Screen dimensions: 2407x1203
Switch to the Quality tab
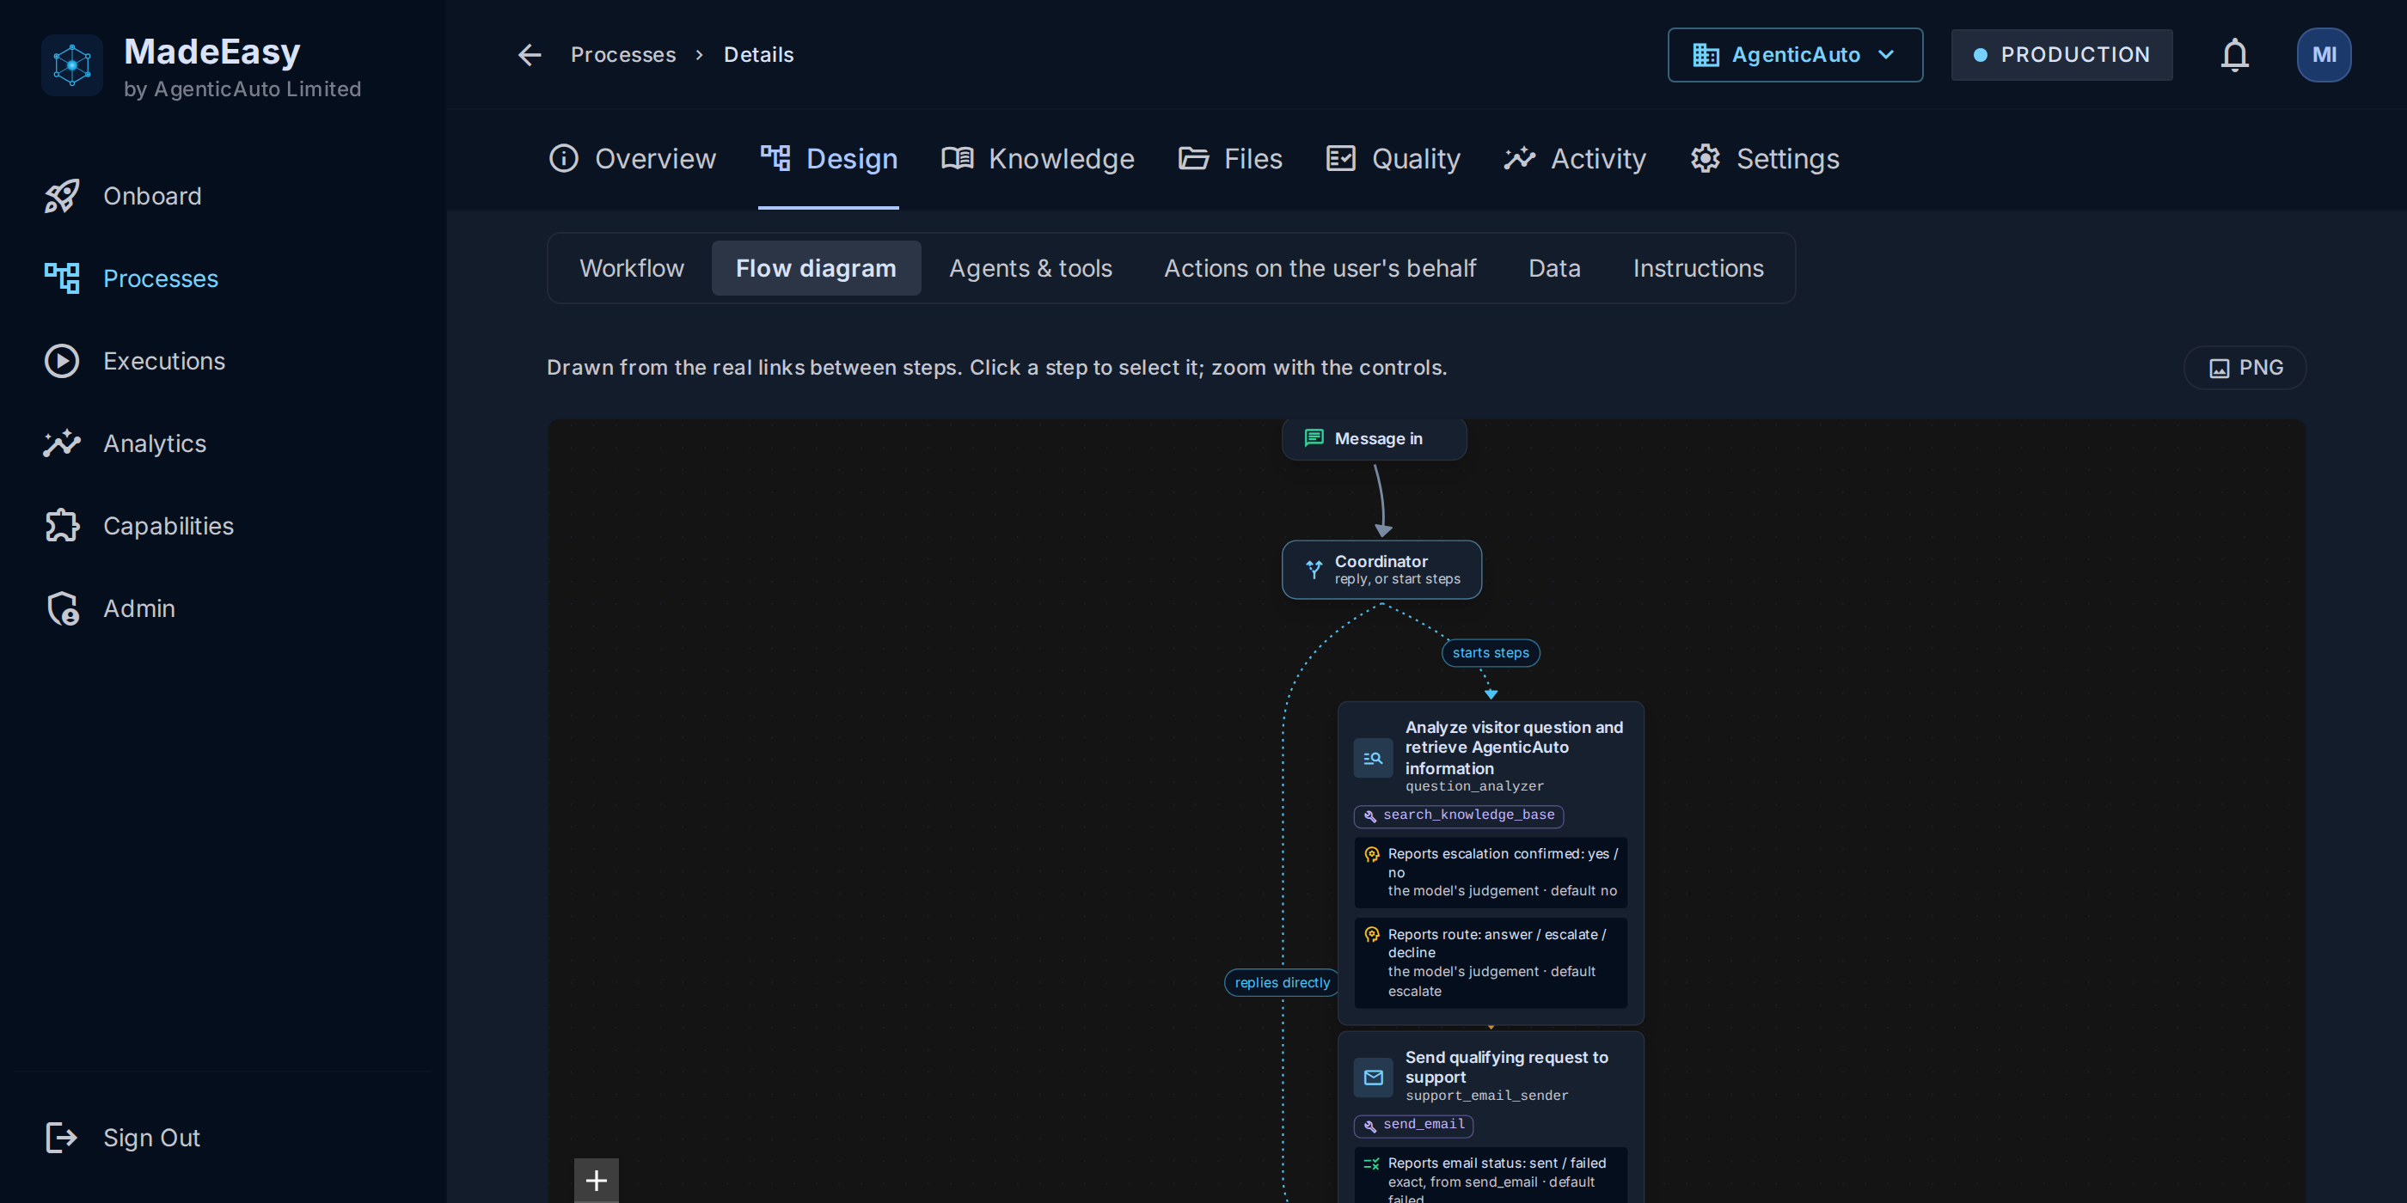pos(1393,159)
